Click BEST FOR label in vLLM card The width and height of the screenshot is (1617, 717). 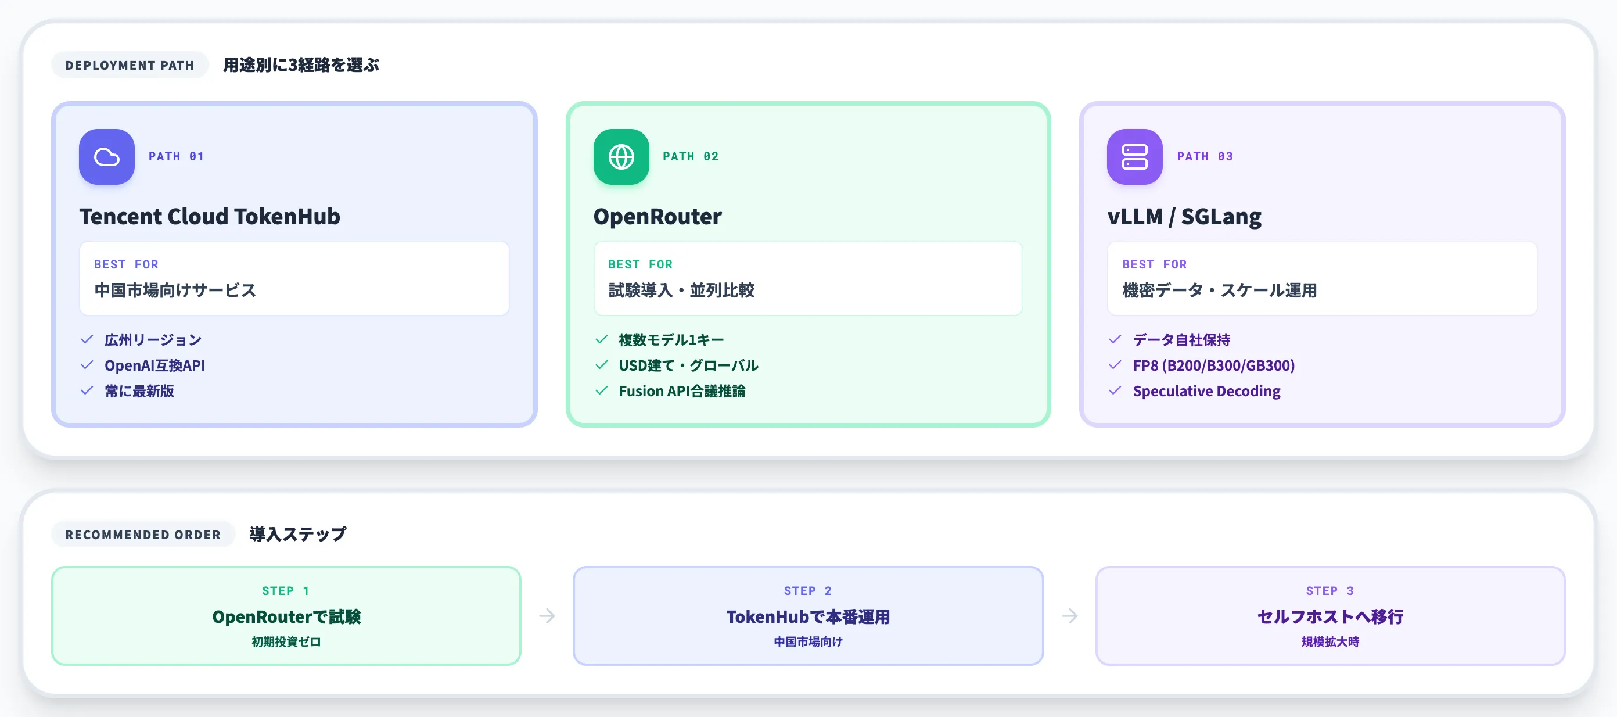[x=1154, y=264]
